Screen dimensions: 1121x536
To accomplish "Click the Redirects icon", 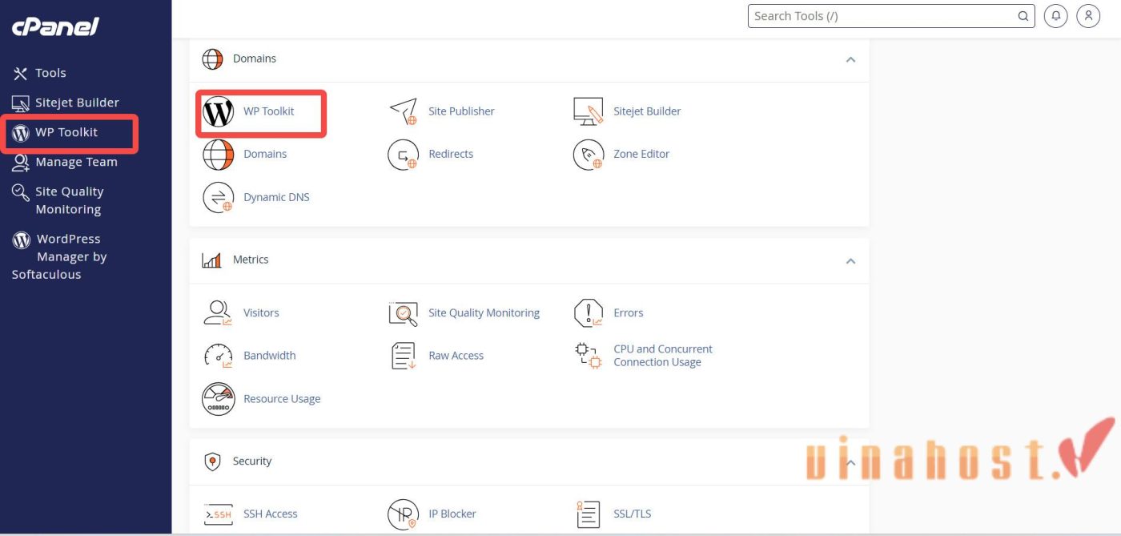I will 403,155.
